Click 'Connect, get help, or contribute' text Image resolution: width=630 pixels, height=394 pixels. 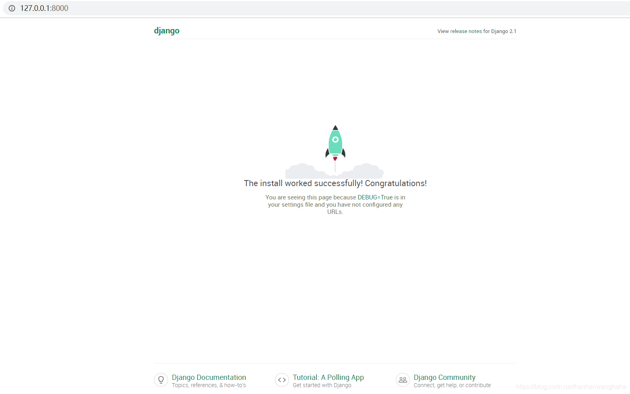[452, 386]
